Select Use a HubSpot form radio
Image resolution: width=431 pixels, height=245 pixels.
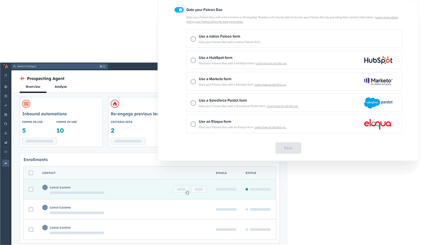click(193, 60)
